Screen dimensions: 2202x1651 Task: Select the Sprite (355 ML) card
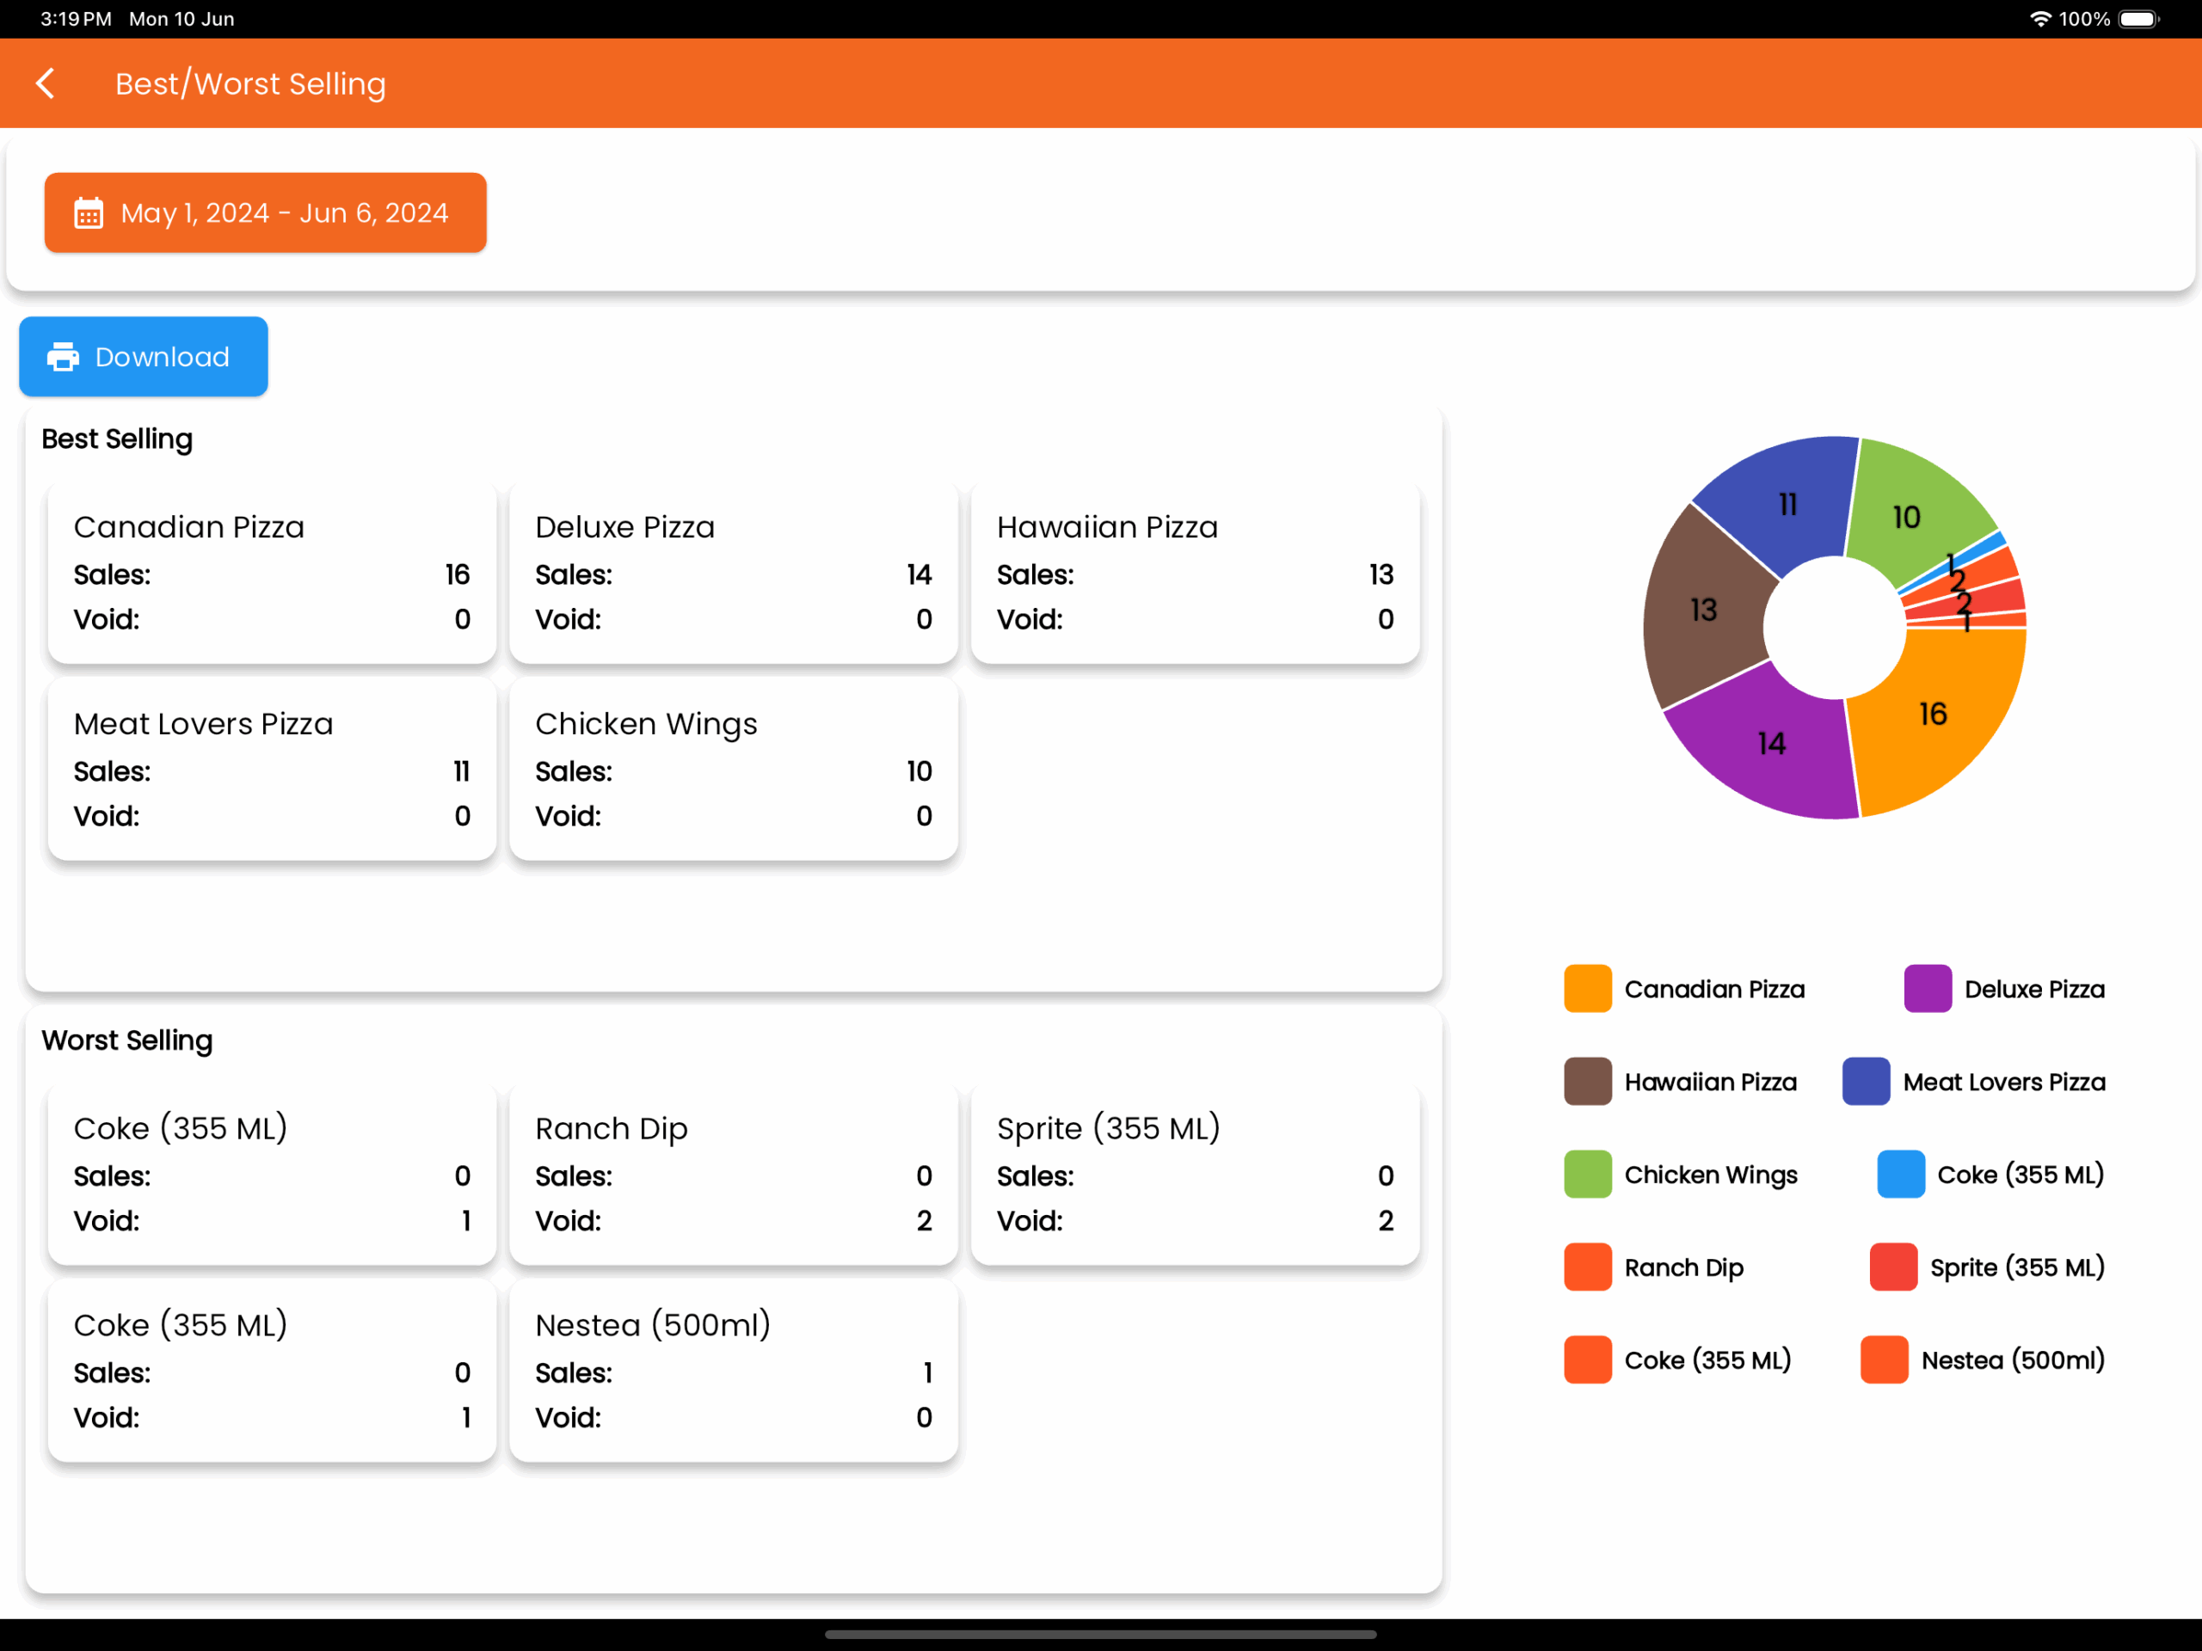click(1195, 1175)
